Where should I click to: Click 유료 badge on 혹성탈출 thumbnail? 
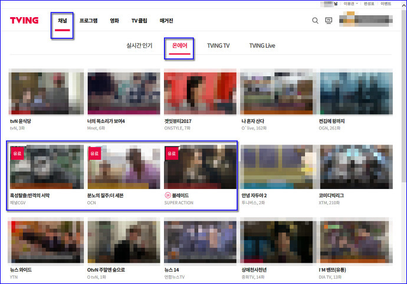point(17,154)
